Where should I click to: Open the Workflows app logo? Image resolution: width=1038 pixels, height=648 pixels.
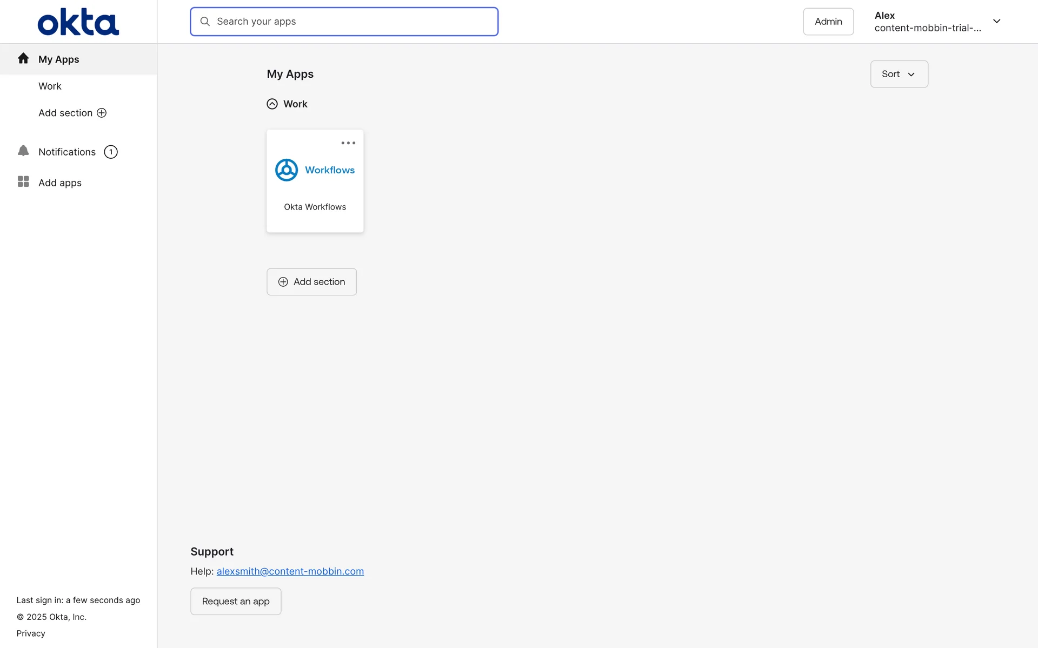coord(287,170)
